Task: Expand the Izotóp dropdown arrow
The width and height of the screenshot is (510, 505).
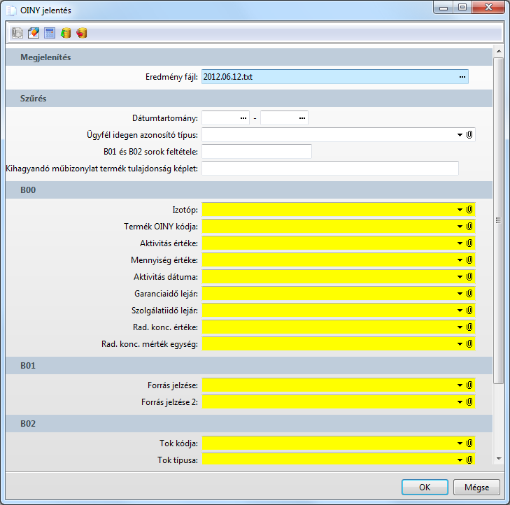Action: [x=460, y=209]
